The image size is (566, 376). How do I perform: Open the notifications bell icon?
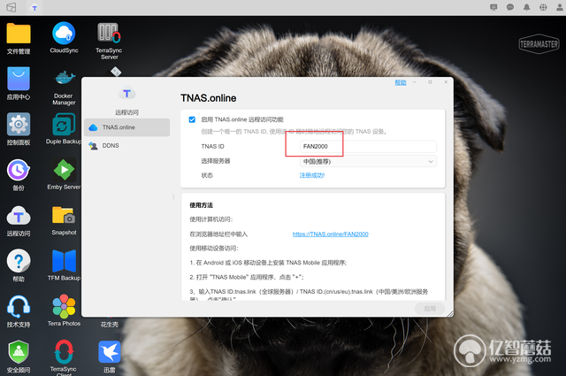click(x=527, y=7)
